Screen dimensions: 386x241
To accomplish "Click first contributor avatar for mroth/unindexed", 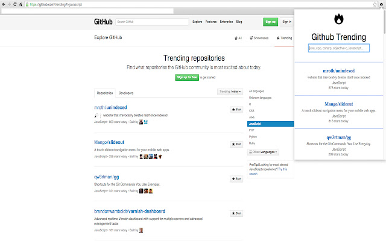I will (x=141, y=122).
